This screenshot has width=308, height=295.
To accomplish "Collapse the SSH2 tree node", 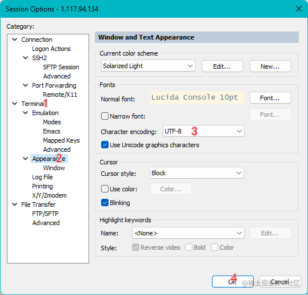I will click(26, 58).
